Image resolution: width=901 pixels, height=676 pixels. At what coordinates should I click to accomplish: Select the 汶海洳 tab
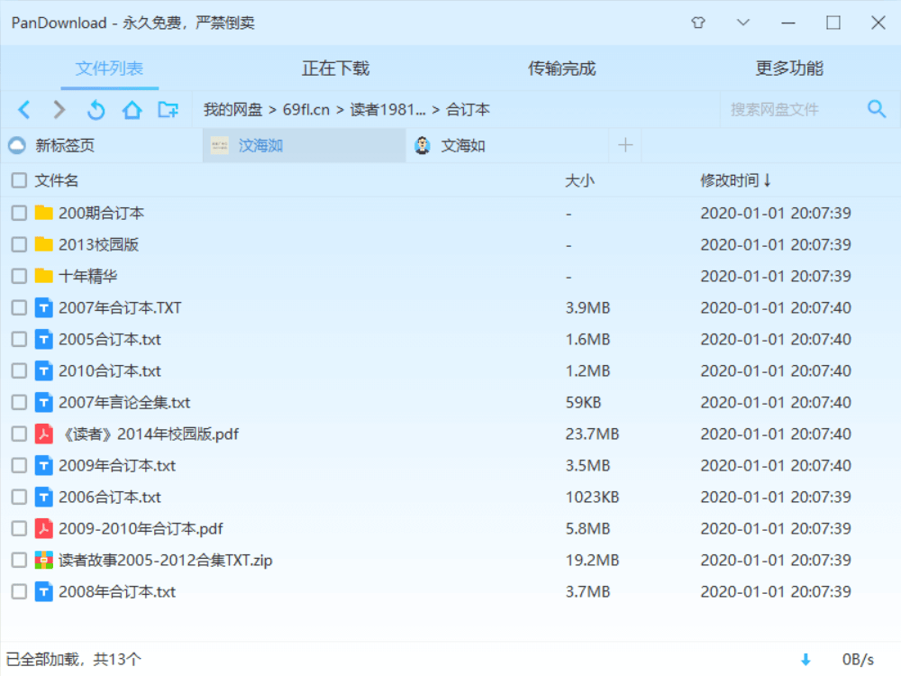point(304,145)
